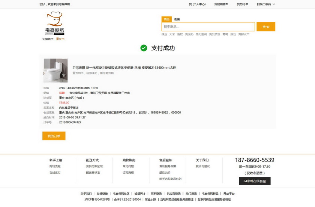Click the green payment success checkmark

coord(144,48)
